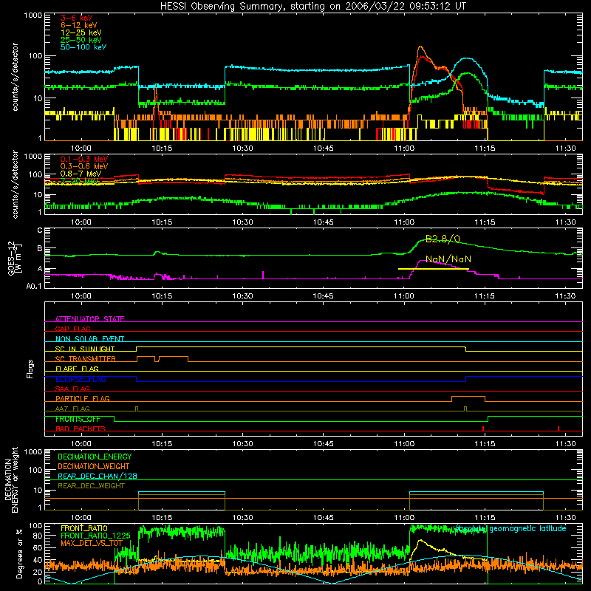Viewport: 591px width, 591px height.
Task: Click the FRONT_RATIO legend label
Action: pyautogui.click(x=84, y=528)
